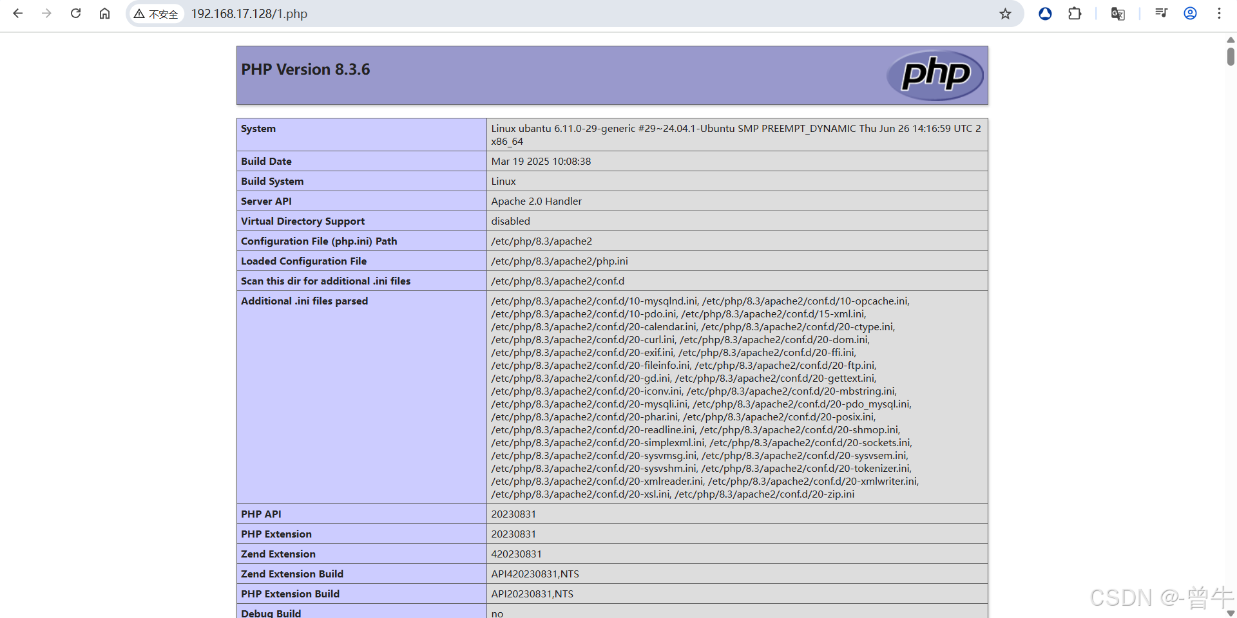Select the Build Date label

coord(266,162)
